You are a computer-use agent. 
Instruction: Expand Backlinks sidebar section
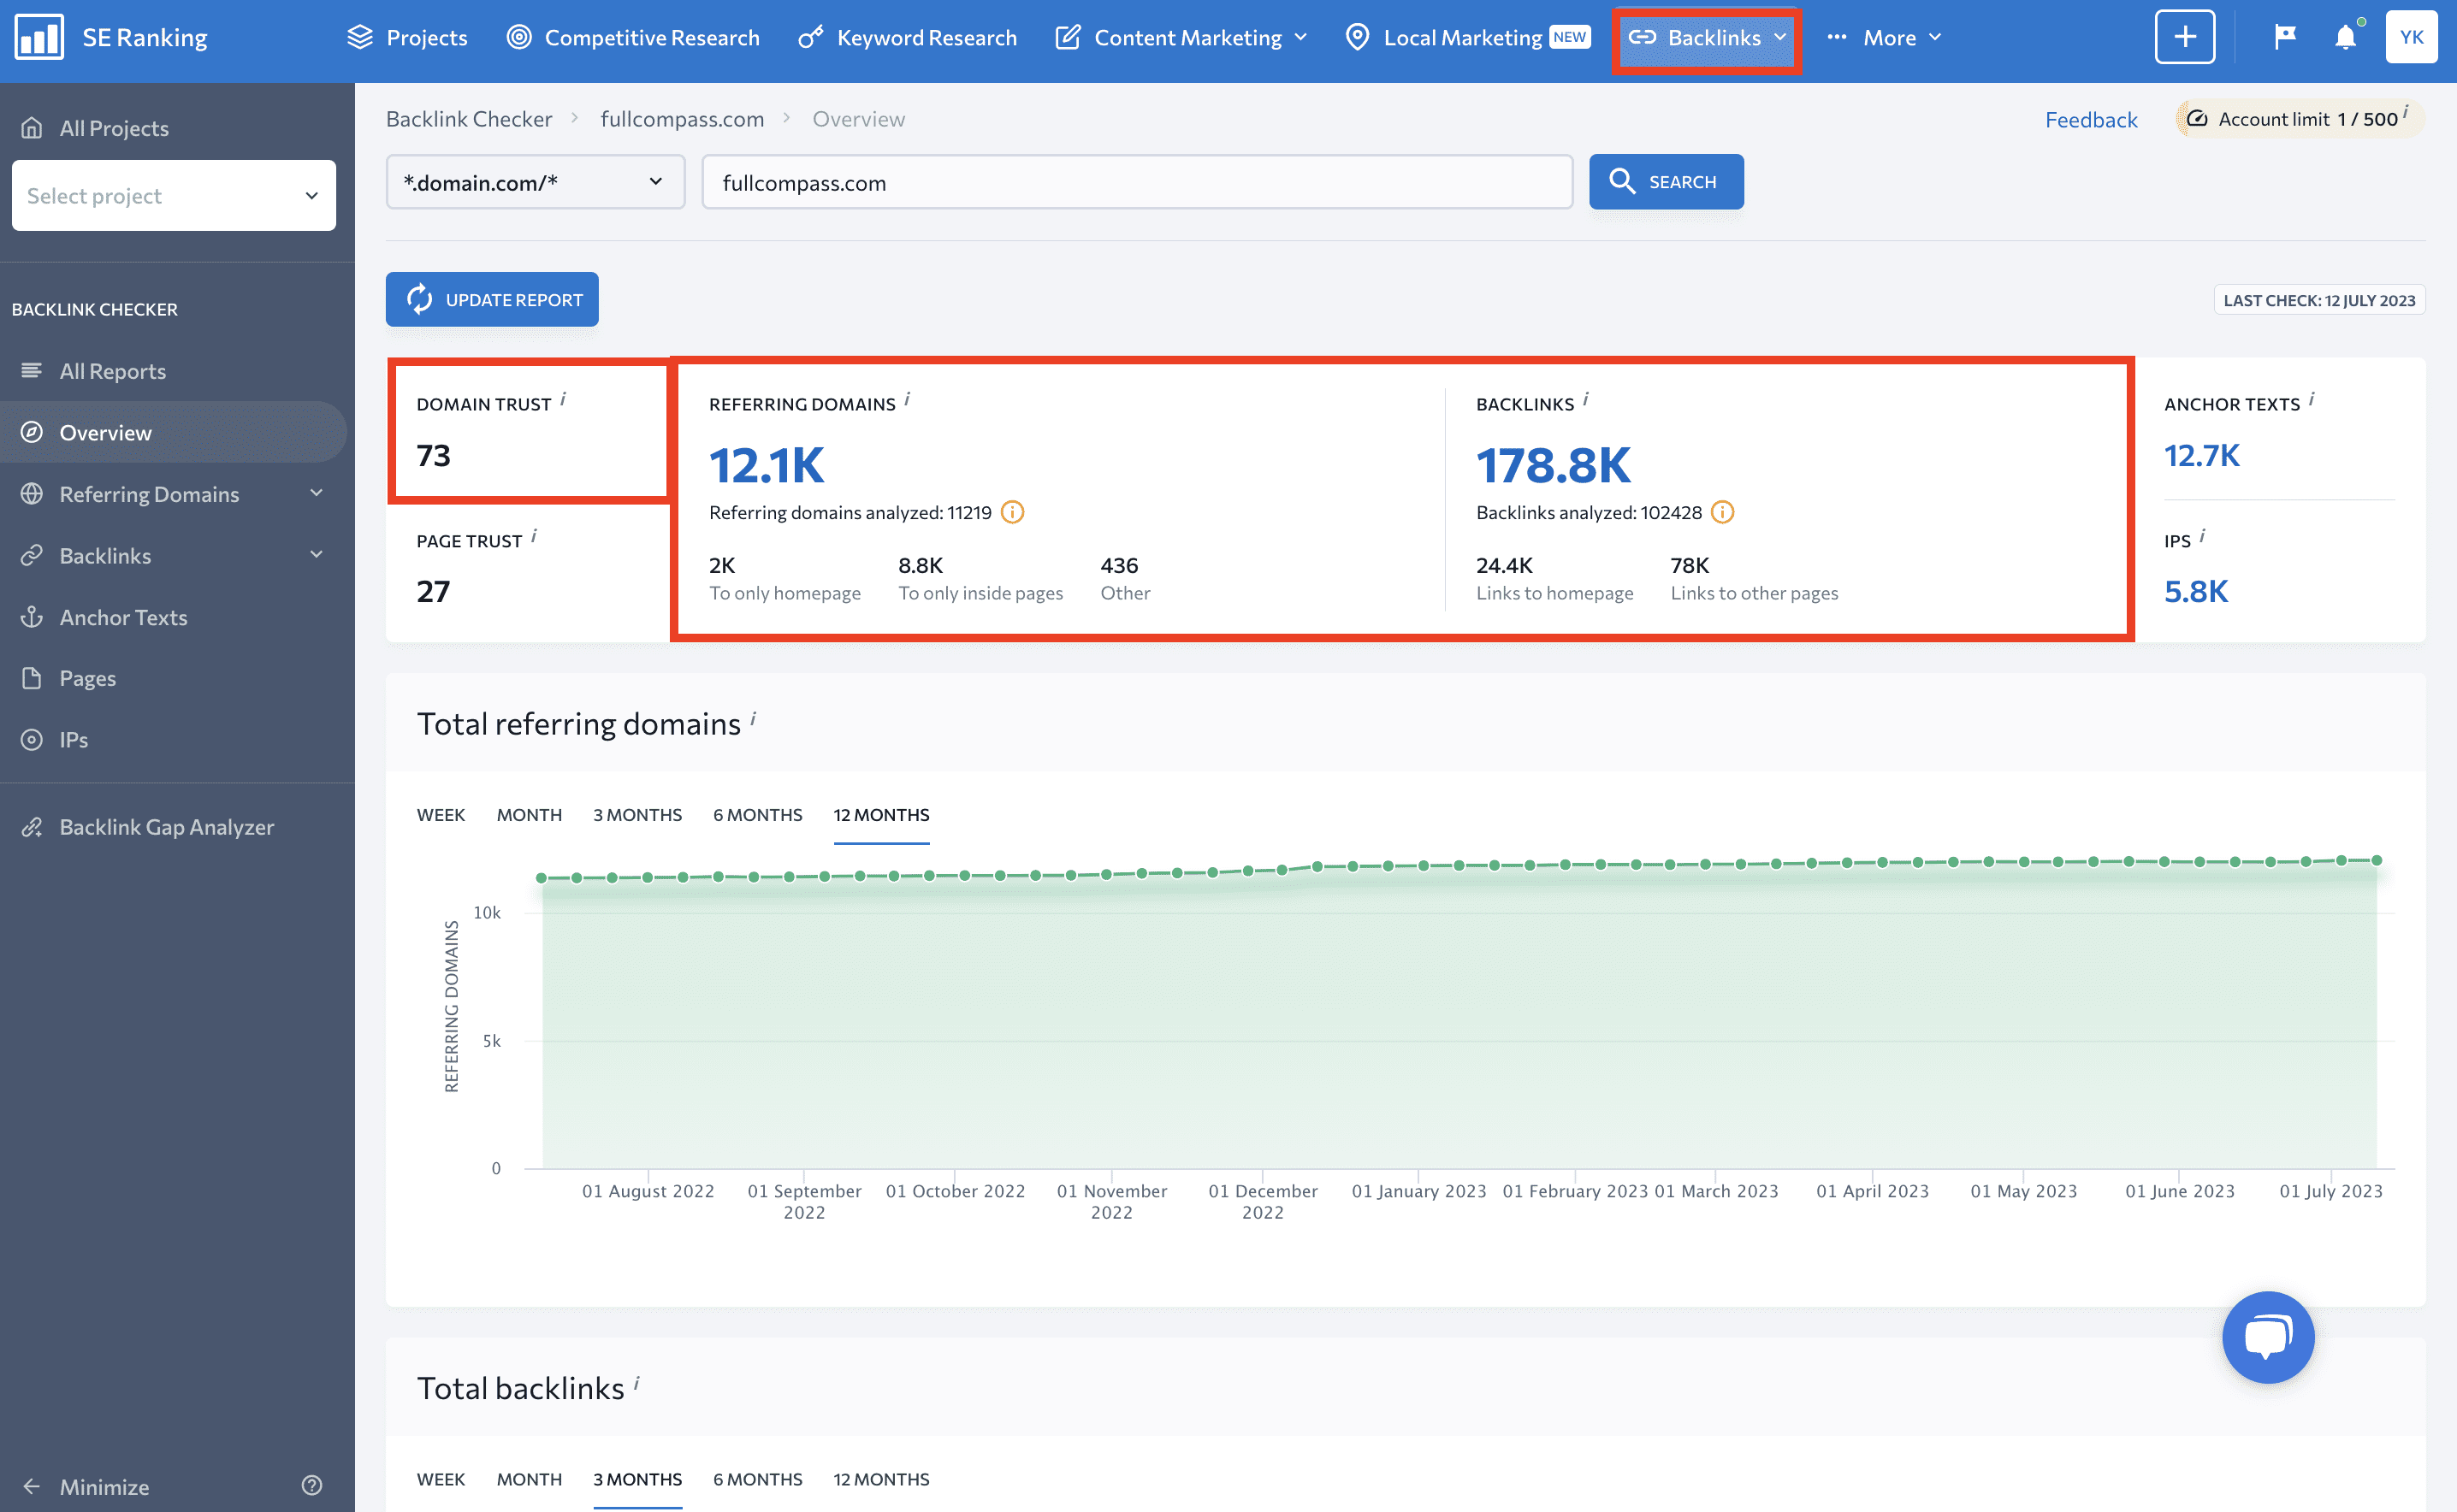pos(317,555)
